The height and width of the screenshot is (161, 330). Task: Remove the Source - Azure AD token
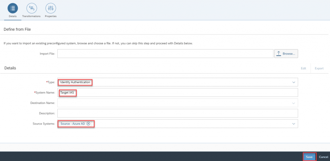[x=88, y=124]
